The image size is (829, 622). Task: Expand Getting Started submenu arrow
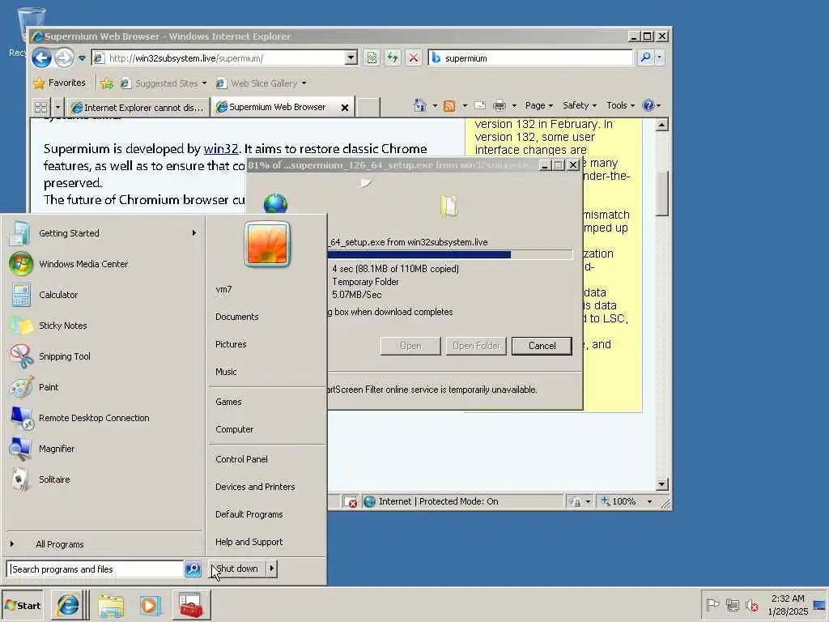[x=194, y=232]
